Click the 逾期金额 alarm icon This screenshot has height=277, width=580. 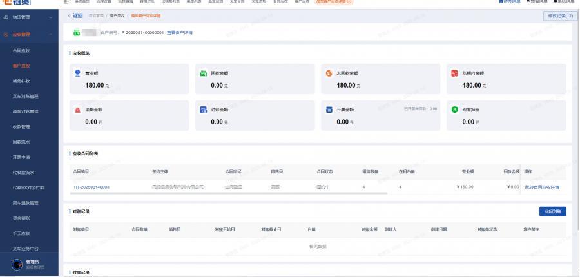pos(78,110)
